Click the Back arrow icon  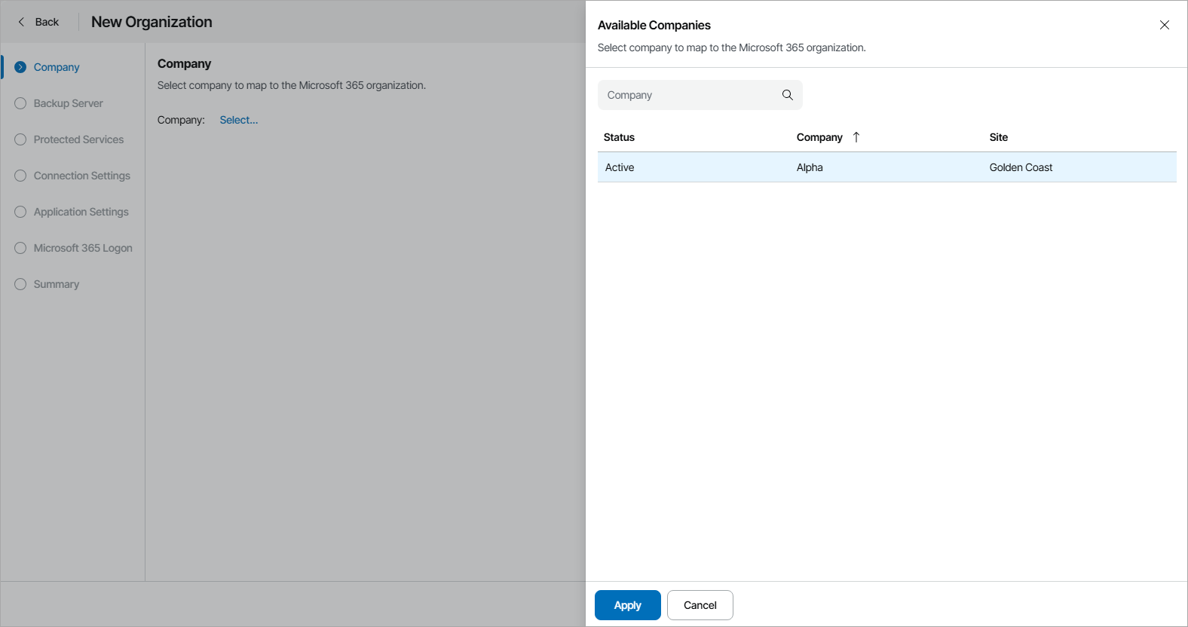21,22
